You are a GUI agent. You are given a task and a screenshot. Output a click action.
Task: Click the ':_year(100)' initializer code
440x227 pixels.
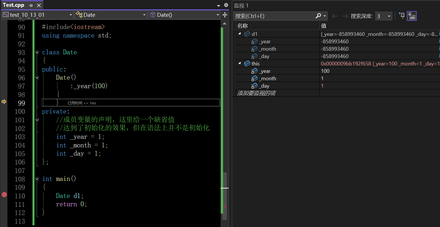89,86
